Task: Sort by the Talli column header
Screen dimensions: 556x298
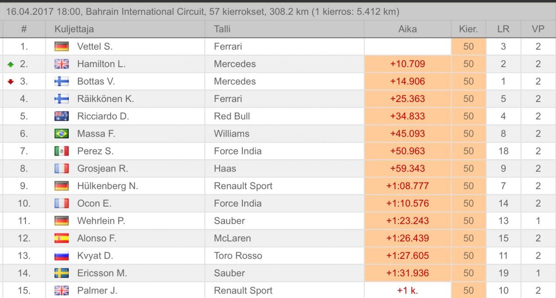Action: (x=222, y=29)
